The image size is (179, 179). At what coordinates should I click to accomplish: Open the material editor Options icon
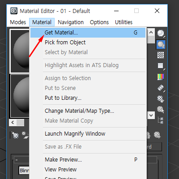click(x=161, y=99)
